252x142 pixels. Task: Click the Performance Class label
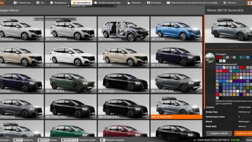(215, 117)
